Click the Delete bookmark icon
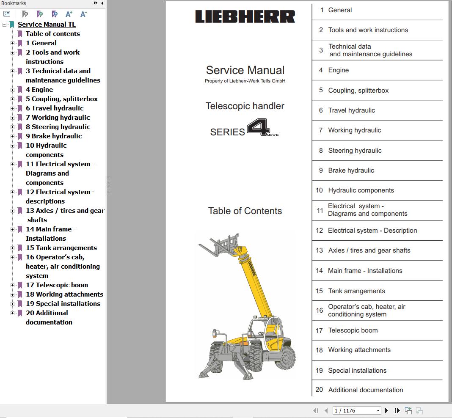The image size is (452, 418). [25, 14]
